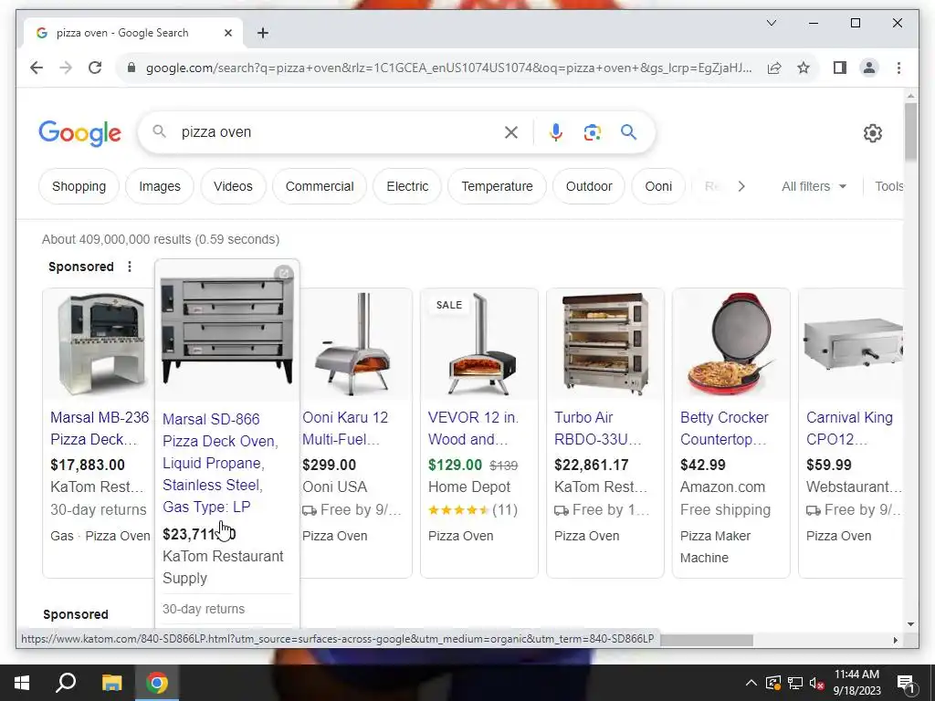Viewport: 935px width, 701px height.
Task: Expand the All filters dropdown
Action: pyautogui.click(x=814, y=186)
